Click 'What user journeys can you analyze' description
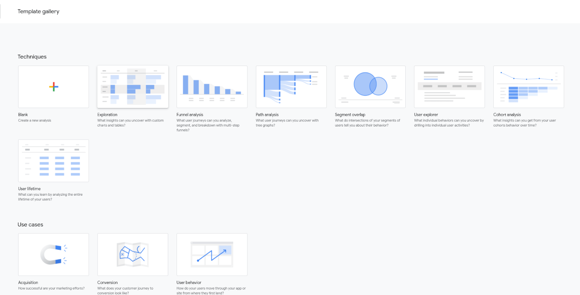The height and width of the screenshot is (295, 580). (x=204, y=120)
